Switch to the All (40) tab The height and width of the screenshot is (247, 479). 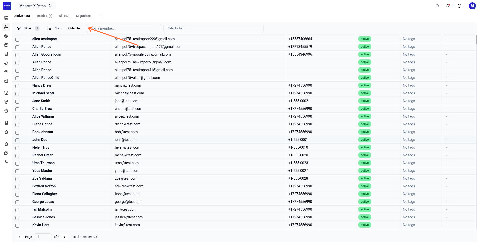[64, 16]
